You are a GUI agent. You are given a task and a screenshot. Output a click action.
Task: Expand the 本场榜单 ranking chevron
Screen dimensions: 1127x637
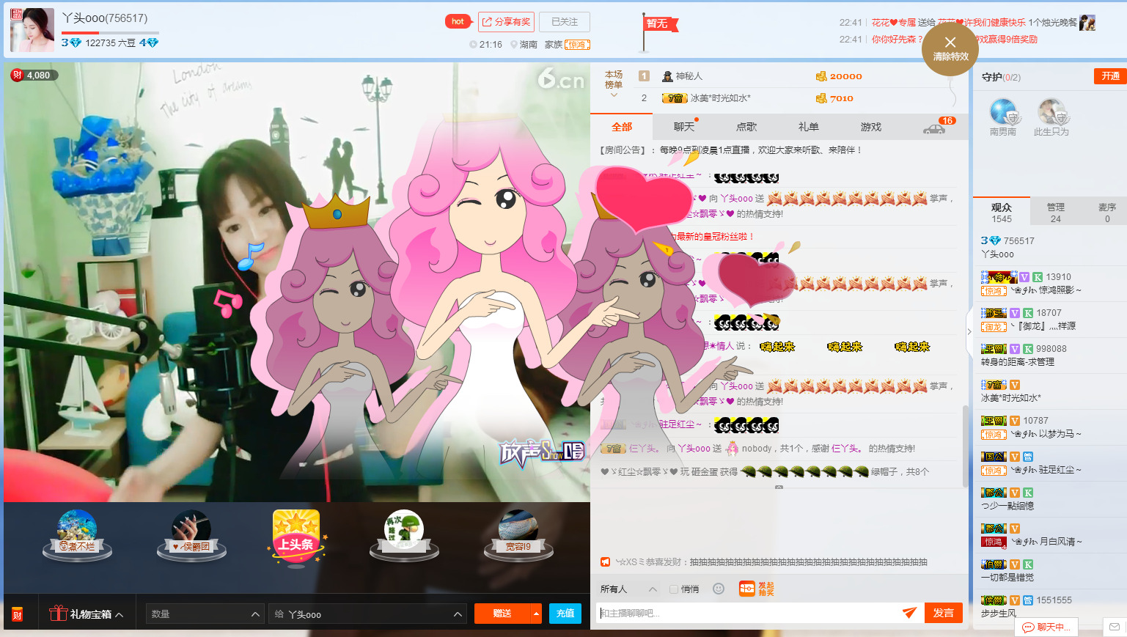pos(614,95)
